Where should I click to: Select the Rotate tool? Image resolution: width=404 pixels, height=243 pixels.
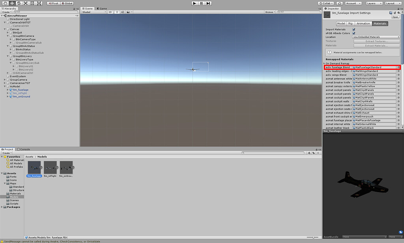click(x=19, y=4)
